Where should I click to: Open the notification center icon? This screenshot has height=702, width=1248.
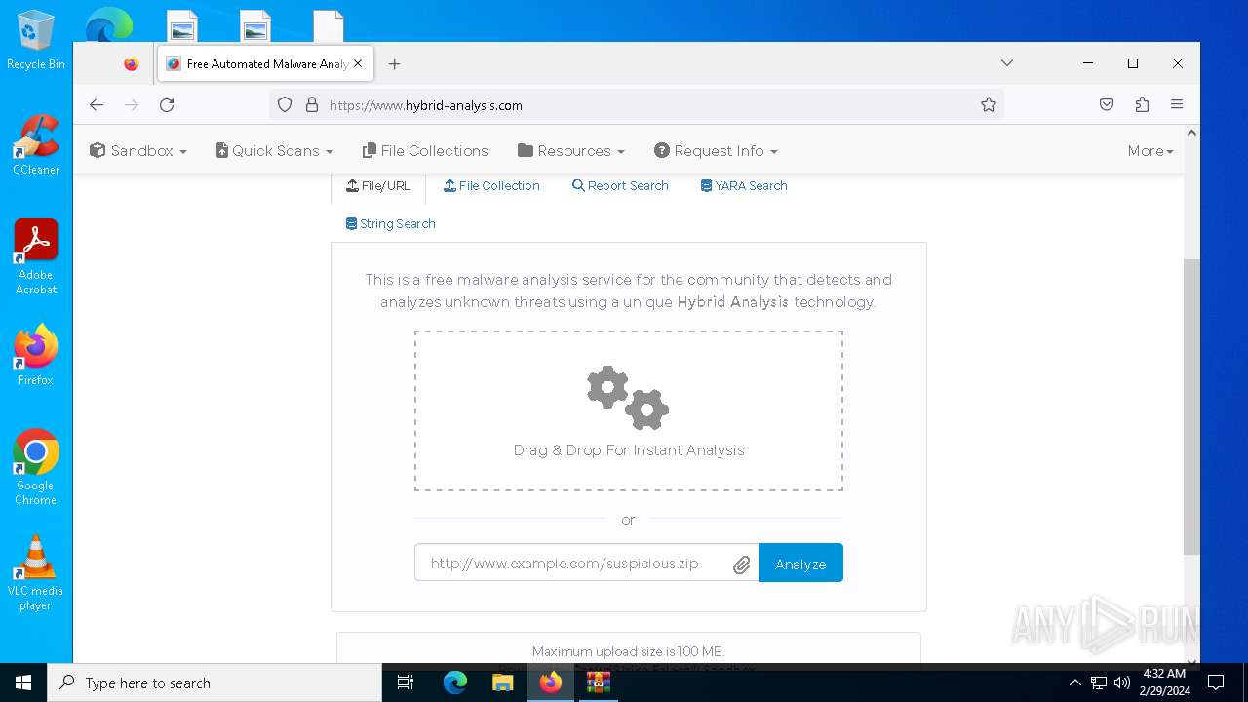(1216, 682)
